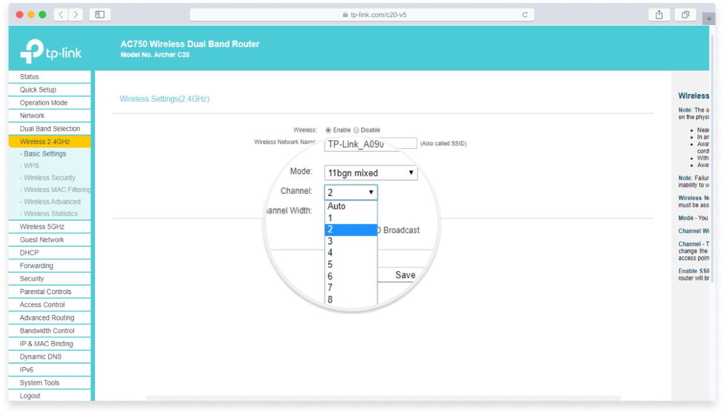This screenshot has height=415, width=724.
Task: Choose highlighted channel 2 option
Action: point(351,230)
